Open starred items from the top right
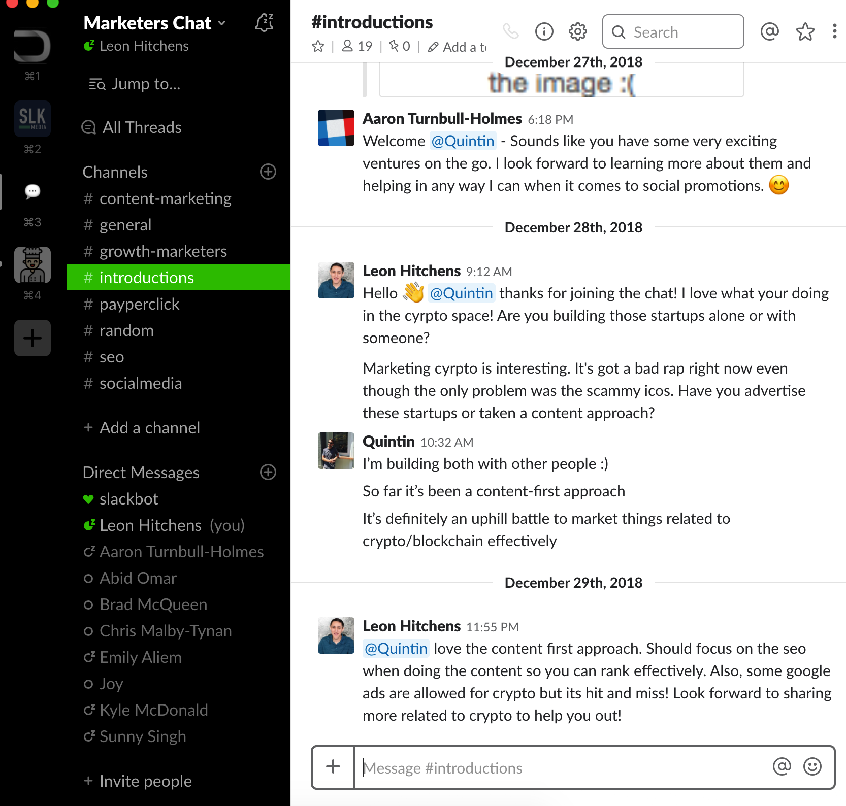This screenshot has height=806, width=846. (x=805, y=31)
